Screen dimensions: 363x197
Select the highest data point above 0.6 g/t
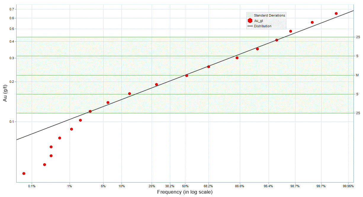(x=336, y=14)
